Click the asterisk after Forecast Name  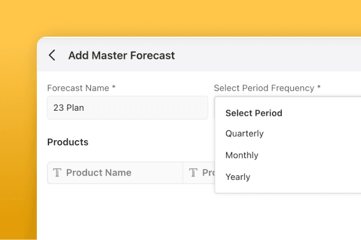point(114,87)
